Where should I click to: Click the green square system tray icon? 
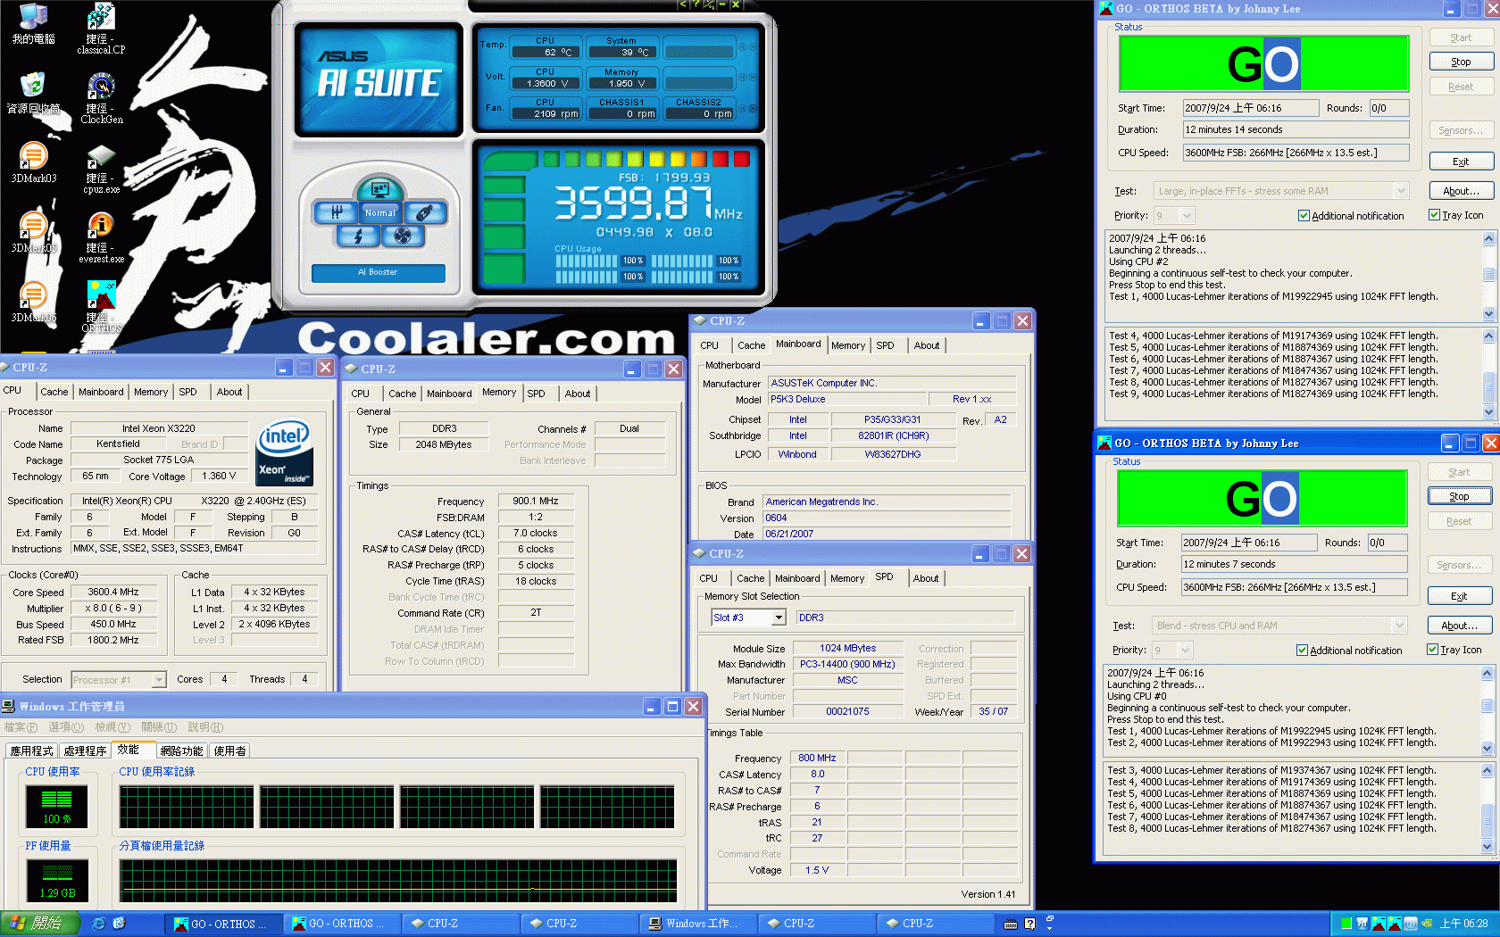tap(1346, 924)
